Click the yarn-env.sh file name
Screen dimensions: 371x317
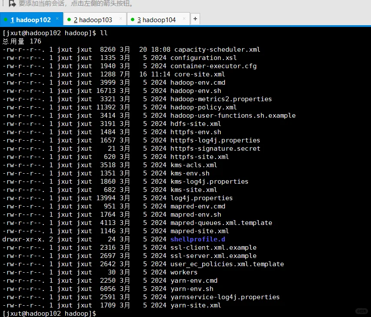pos(192,289)
